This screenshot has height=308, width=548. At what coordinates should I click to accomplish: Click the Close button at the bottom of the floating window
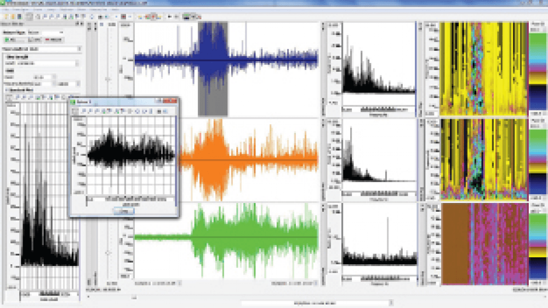(123, 211)
